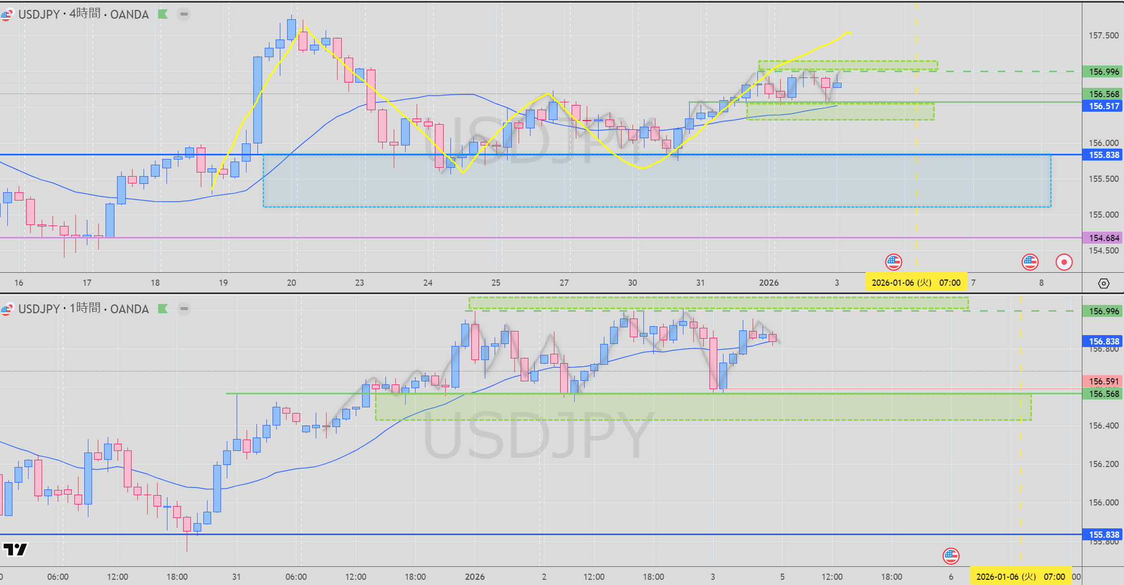
Task: Click the TradingView logo in bottom chart
Action: (x=15, y=550)
